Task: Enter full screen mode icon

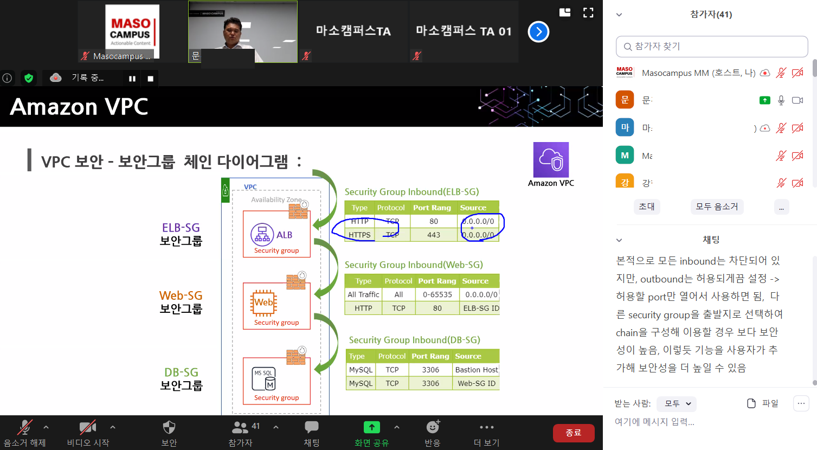Action: point(588,12)
